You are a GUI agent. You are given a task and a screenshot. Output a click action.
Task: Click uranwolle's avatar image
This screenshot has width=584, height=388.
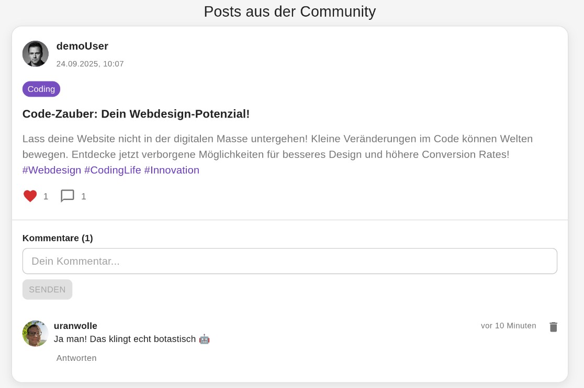pyautogui.click(x=36, y=334)
